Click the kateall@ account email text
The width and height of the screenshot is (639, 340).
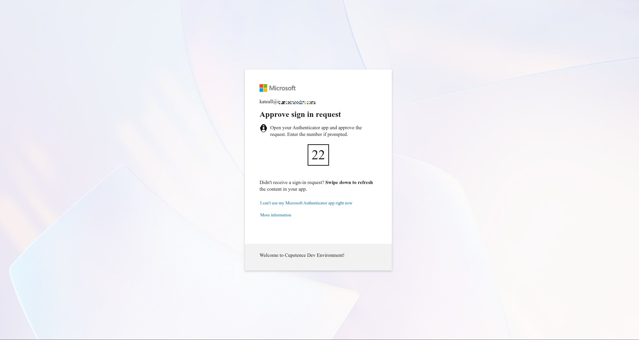(288, 102)
